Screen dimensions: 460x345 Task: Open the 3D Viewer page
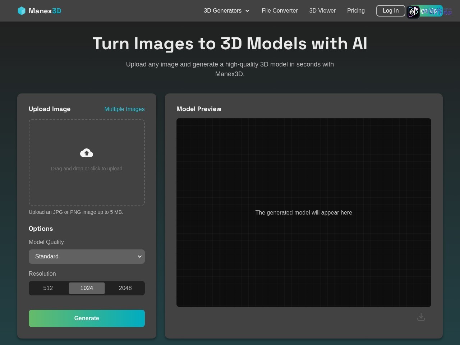[322, 11]
